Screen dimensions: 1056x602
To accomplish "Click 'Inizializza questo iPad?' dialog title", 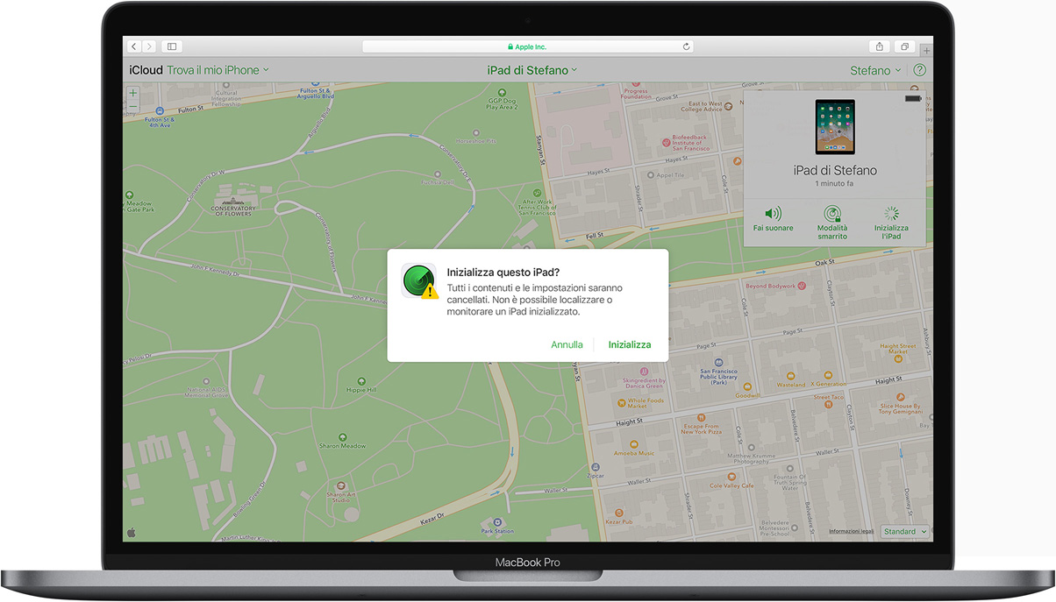I will [503, 273].
